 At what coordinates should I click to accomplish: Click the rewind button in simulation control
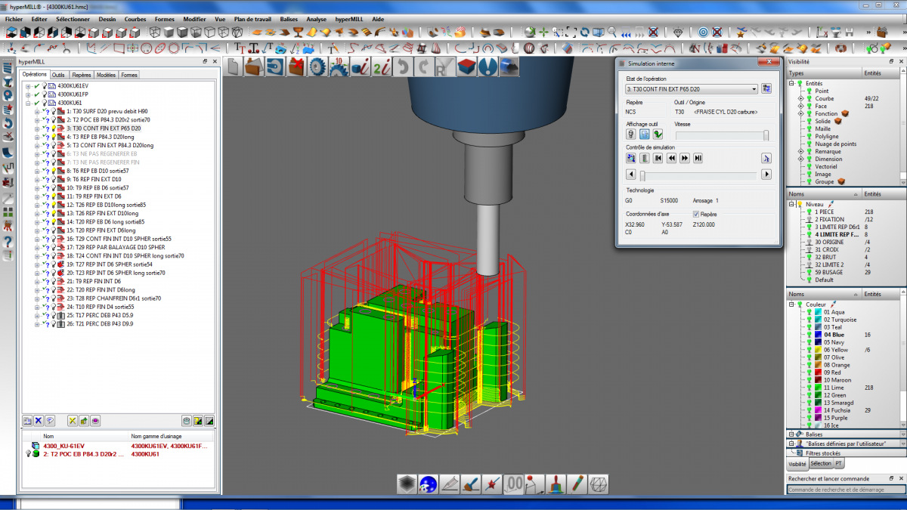(671, 158)
